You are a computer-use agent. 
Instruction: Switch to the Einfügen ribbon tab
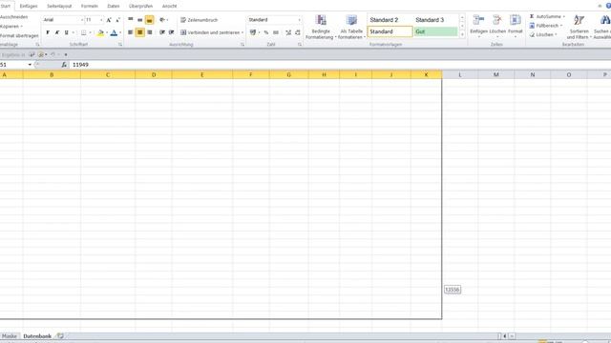pyautogui.click(x=29, y=7)
